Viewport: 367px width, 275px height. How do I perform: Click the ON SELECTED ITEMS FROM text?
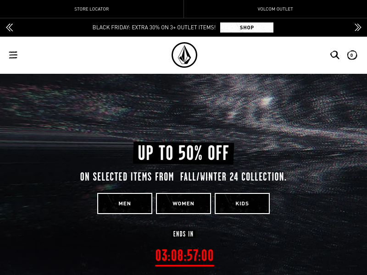tap(127, 177)
